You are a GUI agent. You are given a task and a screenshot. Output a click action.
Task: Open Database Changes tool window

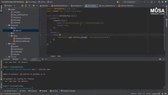click(x=68, y=91)
